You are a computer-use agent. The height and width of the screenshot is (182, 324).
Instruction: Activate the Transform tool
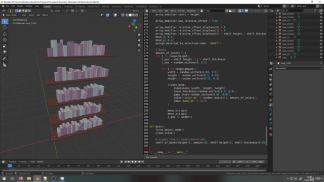[x=5, y=52]
